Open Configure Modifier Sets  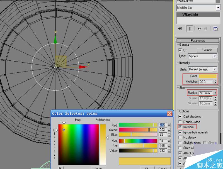[x=215, y=28]
